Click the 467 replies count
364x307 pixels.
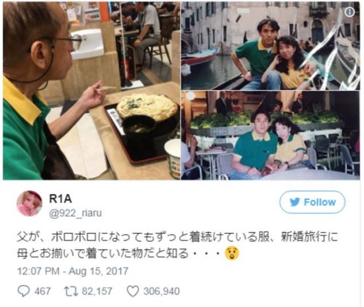[43, 291]
